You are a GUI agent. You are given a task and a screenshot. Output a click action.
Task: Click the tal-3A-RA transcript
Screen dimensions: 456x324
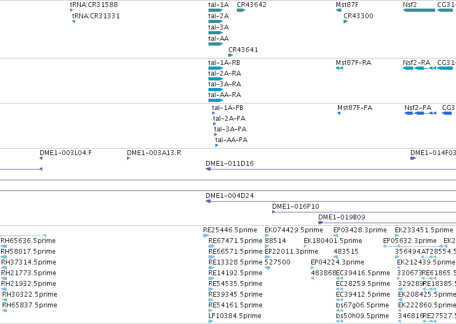(215, 90)
